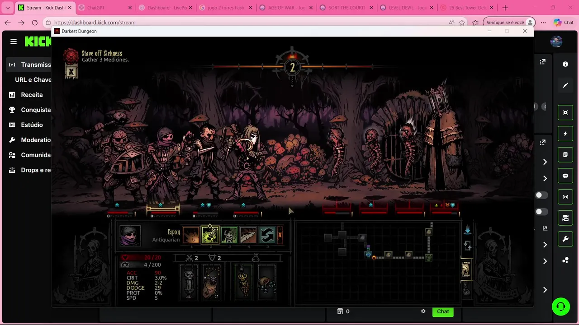Open the Comunidade sidebar item
The height and width of the screenshot is (325, 579).
coord(30,155)
